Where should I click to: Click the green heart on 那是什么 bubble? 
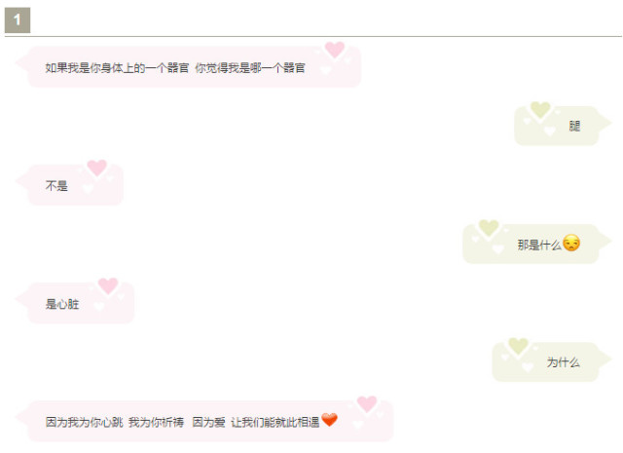point(489,228)
